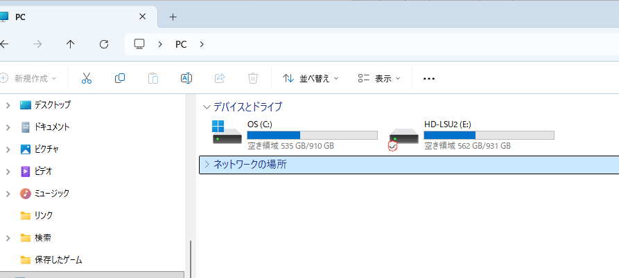Image resolution: width=619 pixels, height=278 pixels.
Task: Click the Paste clipboard icon
Action: (x=153, y=78)
